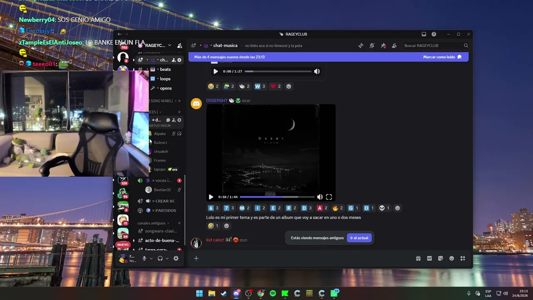Click the attach file plus button
This screenshot has width=533, height=300.
(x=196, y=258)
